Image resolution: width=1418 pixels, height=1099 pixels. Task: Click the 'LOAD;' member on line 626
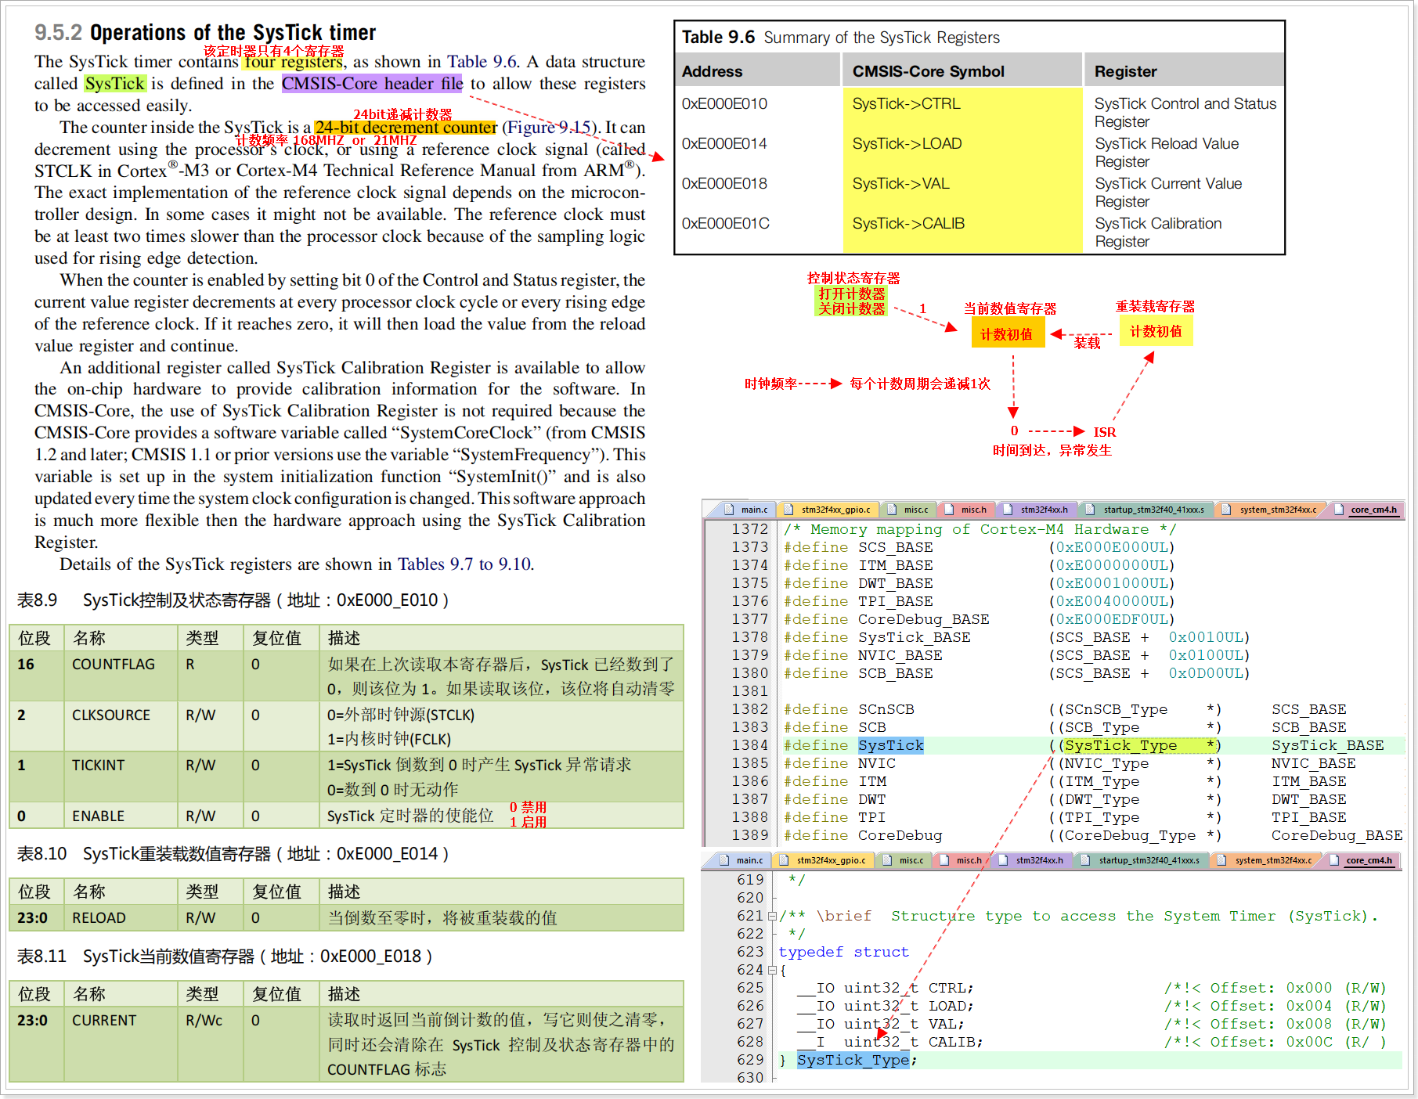click(x=951, y=1006)
